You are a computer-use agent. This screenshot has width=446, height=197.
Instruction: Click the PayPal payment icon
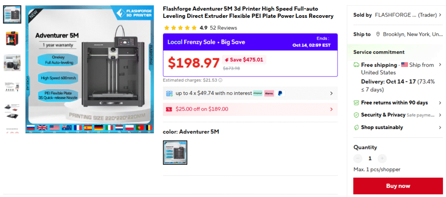[x=279, y=93]
